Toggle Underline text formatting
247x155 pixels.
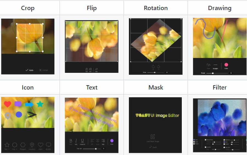(x=82, y=141)
